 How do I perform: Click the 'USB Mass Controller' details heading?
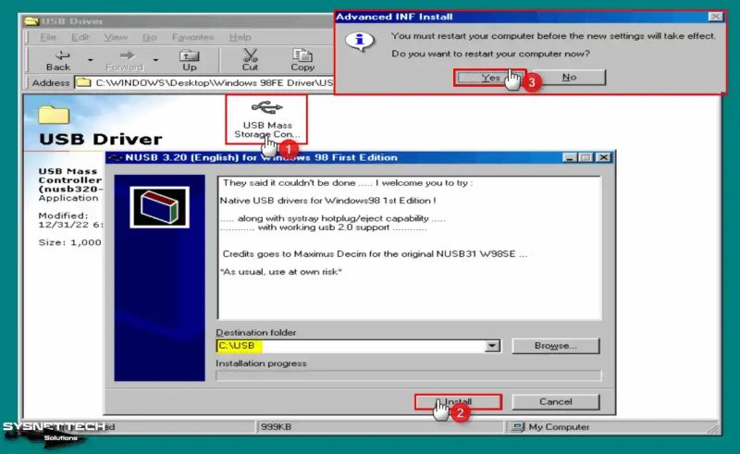coord(70,180)
